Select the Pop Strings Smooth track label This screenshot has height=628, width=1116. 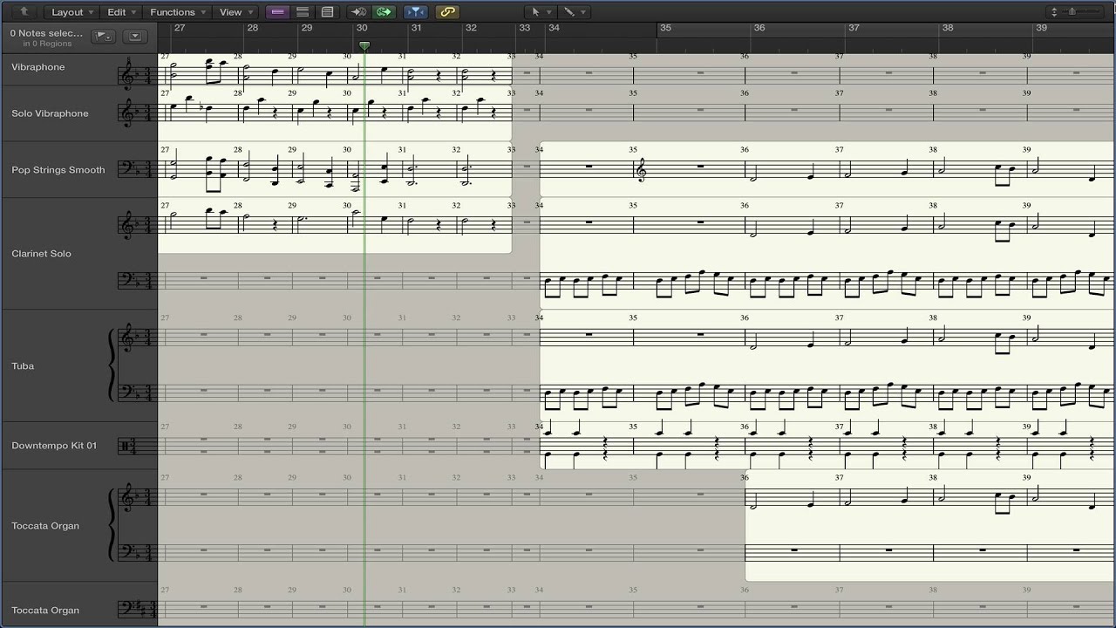tap(58, 170)
